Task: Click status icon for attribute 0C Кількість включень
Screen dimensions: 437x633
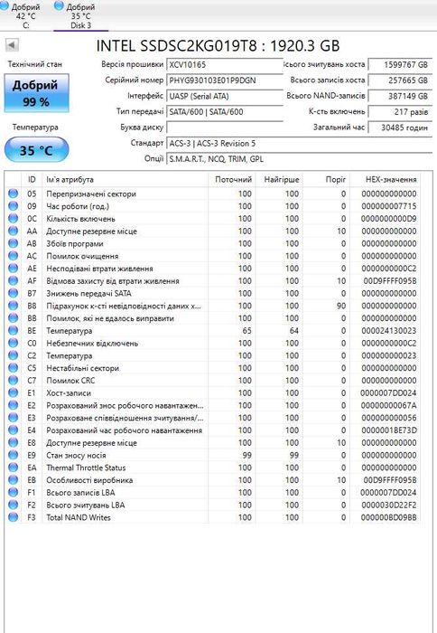Action: click(x=14, y=219)
